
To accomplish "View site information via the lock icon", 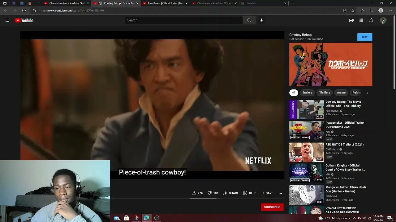I will pos(34,10).
